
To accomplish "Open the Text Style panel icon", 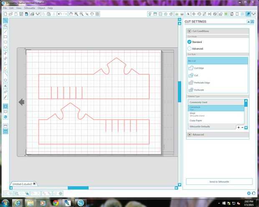I will (x=188, y=14).
